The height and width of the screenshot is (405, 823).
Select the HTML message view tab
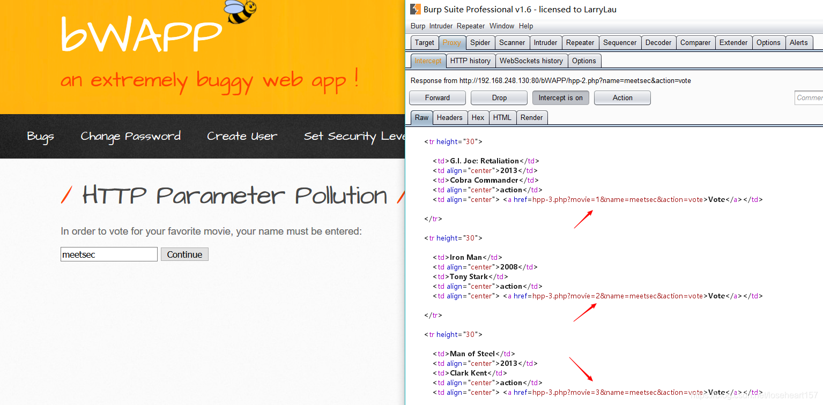[502, 117]
